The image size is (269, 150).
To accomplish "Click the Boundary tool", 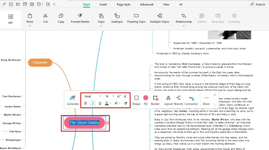I will click(x=218, y=18).
